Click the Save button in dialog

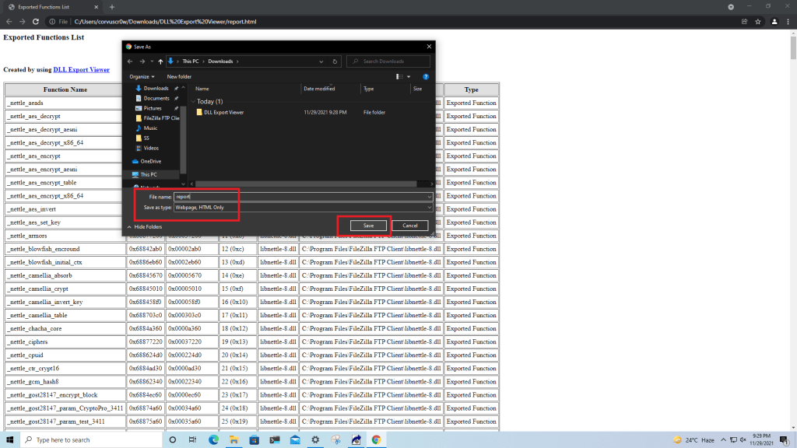pos(368,226)
